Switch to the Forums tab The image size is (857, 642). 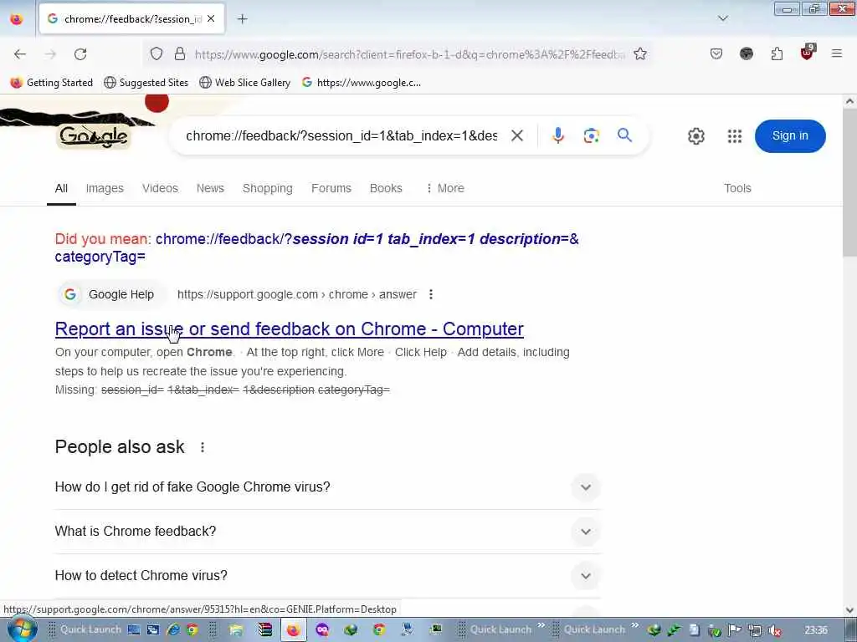point(331,188)
